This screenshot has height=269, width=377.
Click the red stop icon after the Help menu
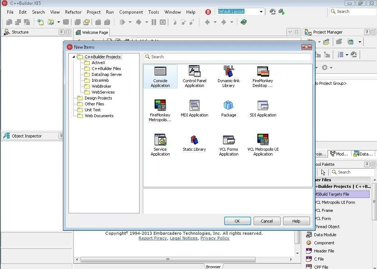point(208,12)
